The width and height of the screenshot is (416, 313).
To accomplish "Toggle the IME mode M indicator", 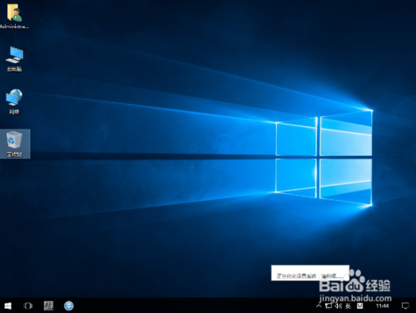I will pyautogui.click(x=359, y=306).
